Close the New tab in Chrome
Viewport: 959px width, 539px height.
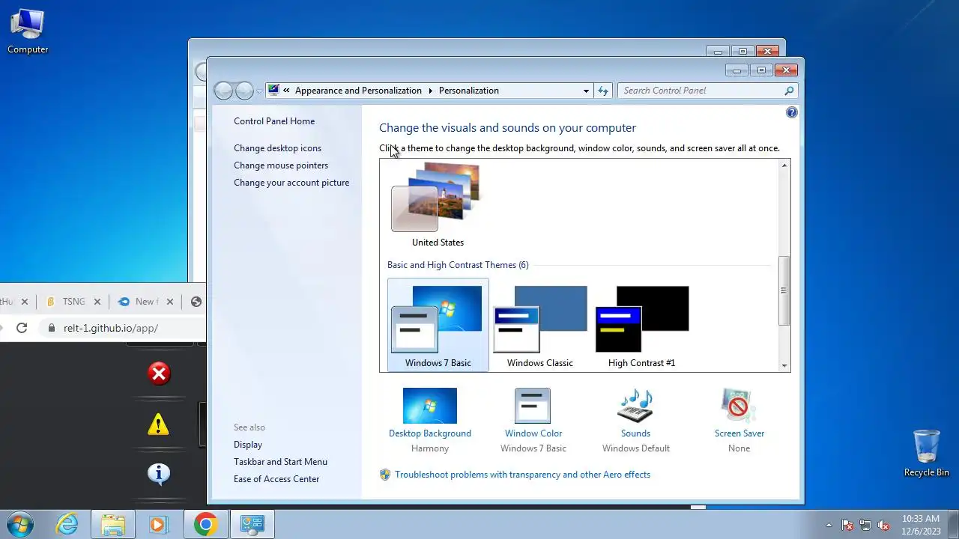[x=169, y=302]
